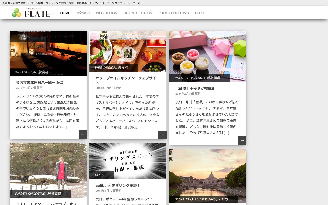
Task: Navigate to PHOTO SHOOTING page
Action: point(173,13)
